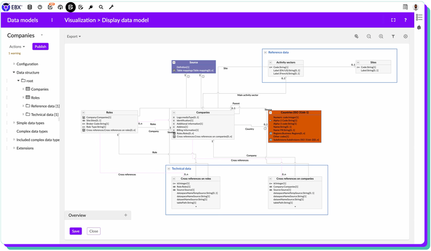Image resolution: width=431 pixels, height=251 pixels.
Task: Open the plug icon in top bar
Action: tap(91, 7)
